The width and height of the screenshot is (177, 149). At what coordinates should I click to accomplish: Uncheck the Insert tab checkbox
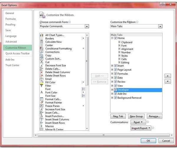pos(115,66)
